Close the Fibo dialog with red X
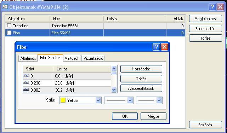Viewport: 227px width, 133px height. pyautogui.click(x=164, y=47)
